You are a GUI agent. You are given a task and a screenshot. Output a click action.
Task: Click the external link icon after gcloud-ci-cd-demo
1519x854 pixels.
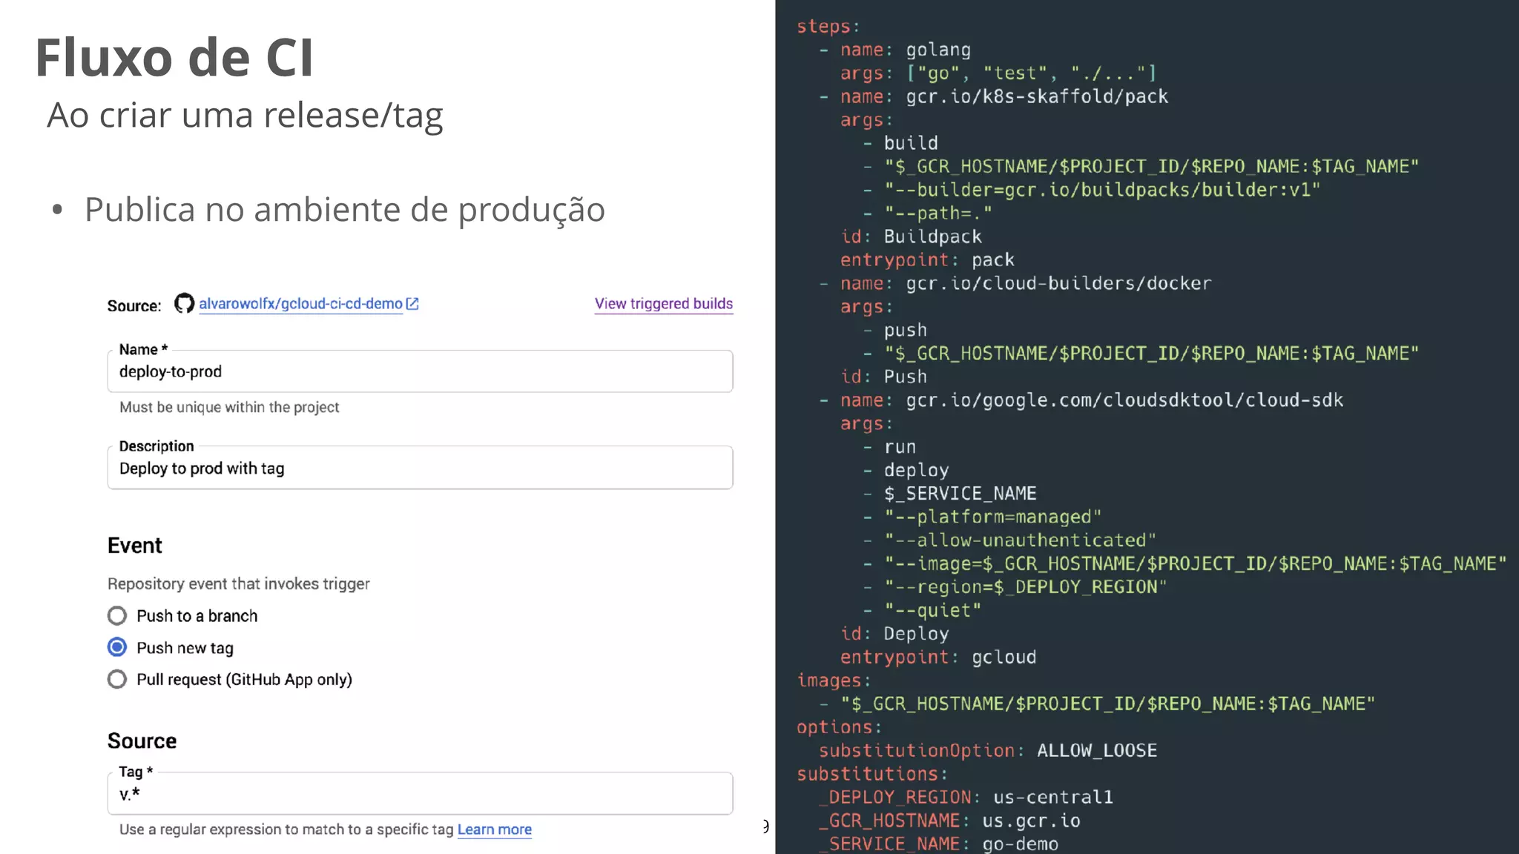412,304
